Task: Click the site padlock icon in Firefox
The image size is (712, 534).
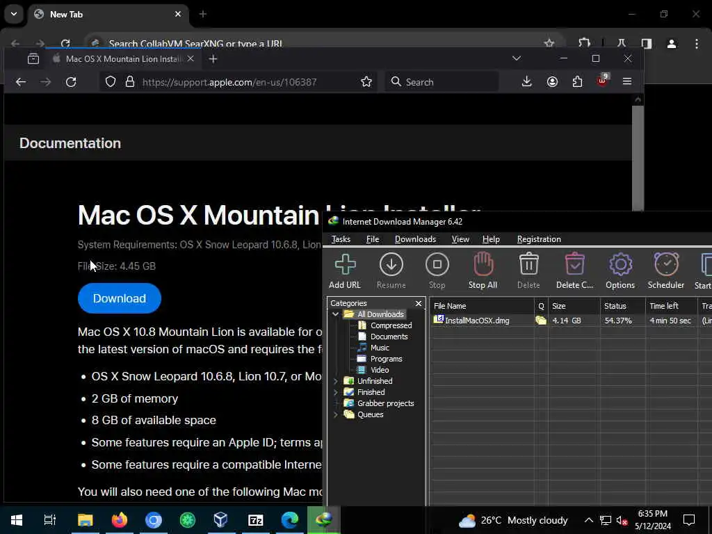Action: 130,82
